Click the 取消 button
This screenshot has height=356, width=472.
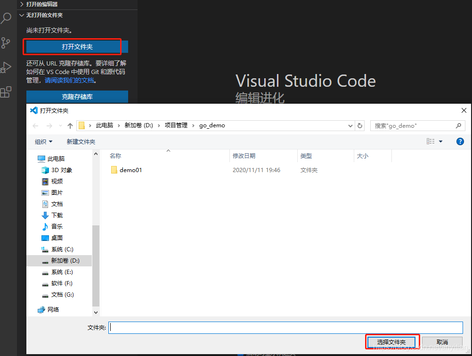(442, 342)
